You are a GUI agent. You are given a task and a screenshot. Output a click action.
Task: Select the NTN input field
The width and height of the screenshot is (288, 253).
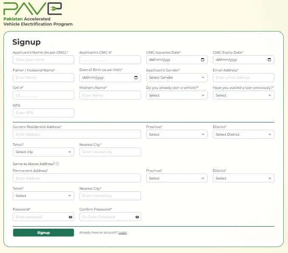click(43, 113)
